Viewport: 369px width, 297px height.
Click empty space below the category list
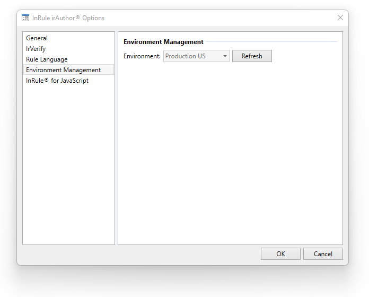pos(68,170)
